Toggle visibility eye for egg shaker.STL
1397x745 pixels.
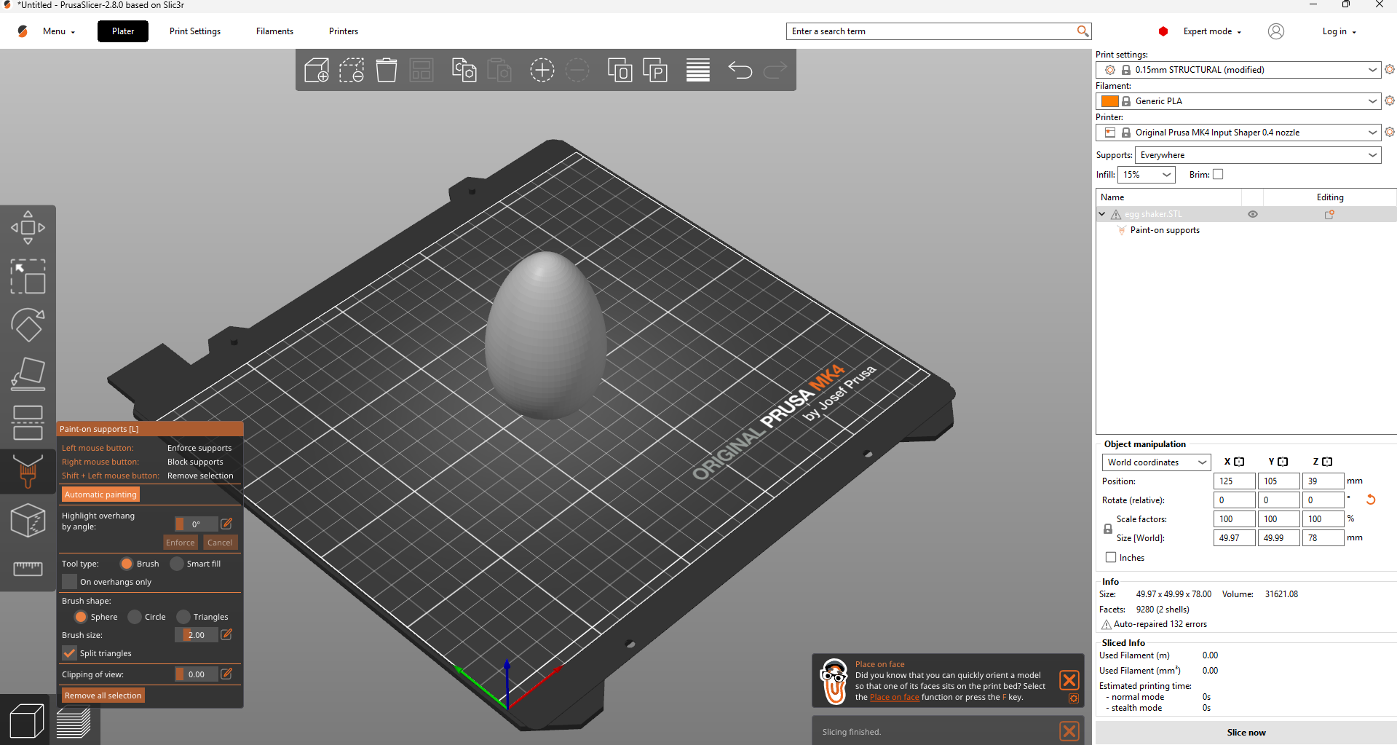(x=1253, y=215)
